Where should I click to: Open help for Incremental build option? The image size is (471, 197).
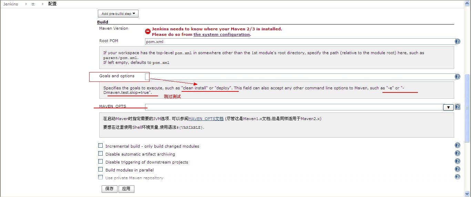tap(458, 146)
